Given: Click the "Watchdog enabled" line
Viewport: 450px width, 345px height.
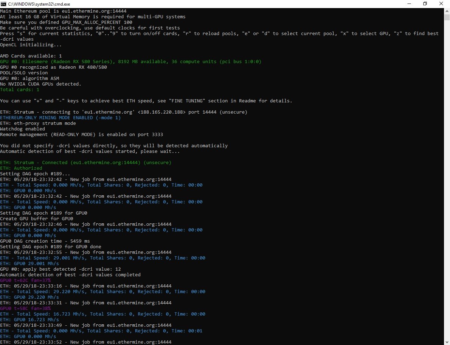Looking at the screenshot, I should (x=22, y=129).
